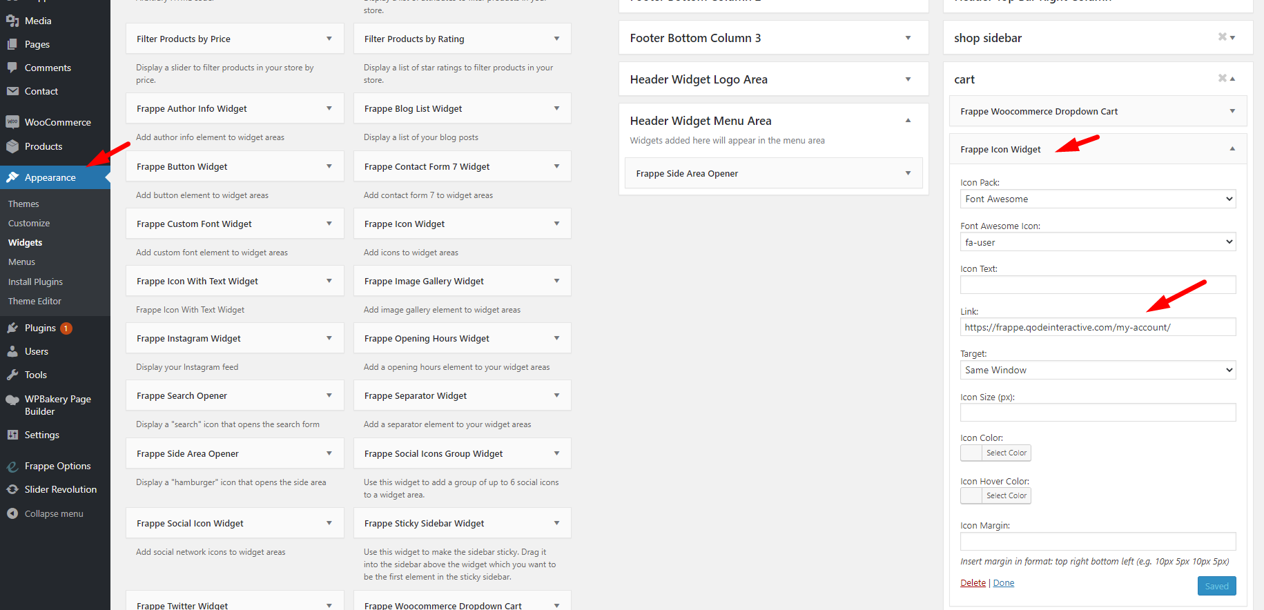Click the Collapse menu arrow icon

coord(12,513)
